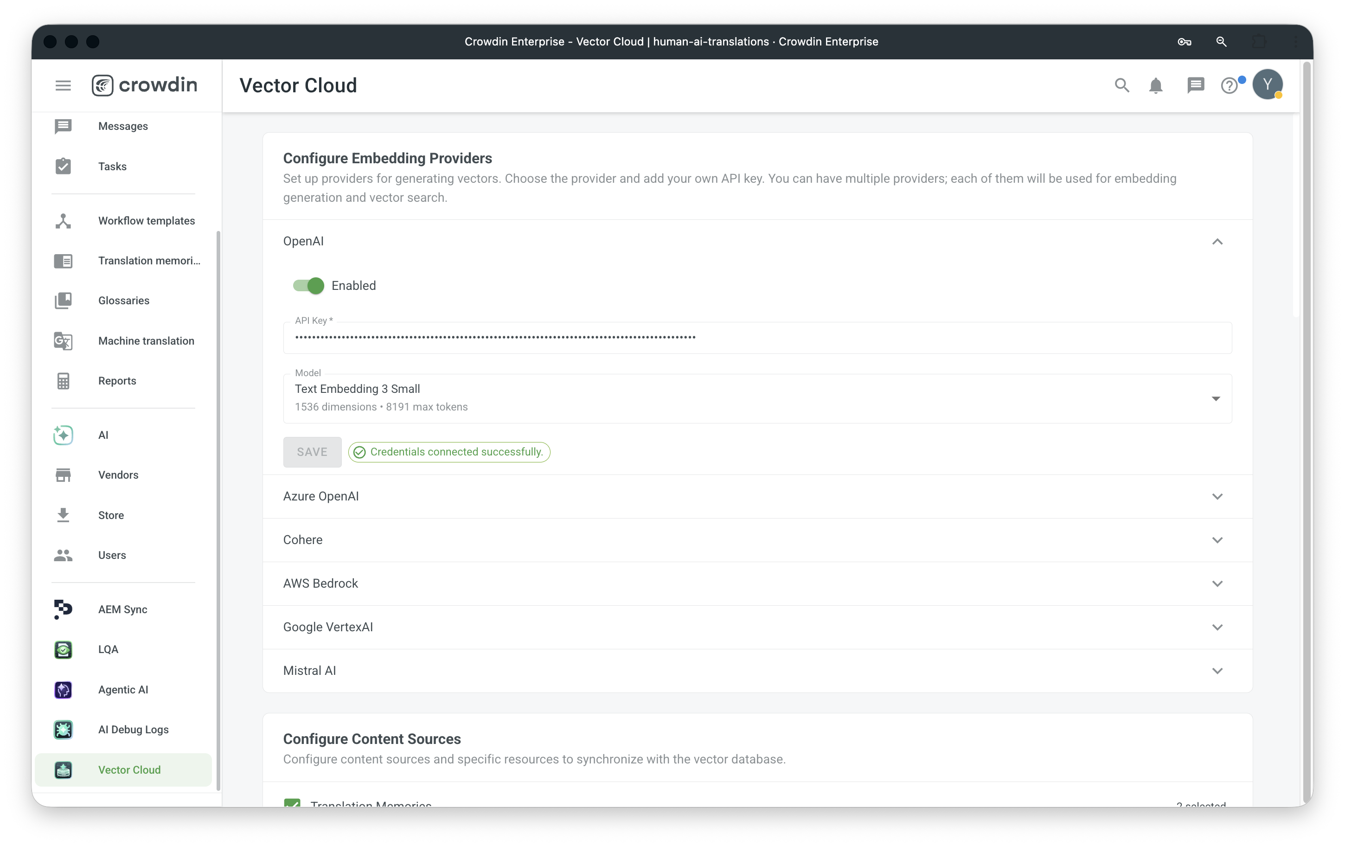Screen dimensions: 1345x846
Task: Open the hamburger menu icon
Action: 63,85
